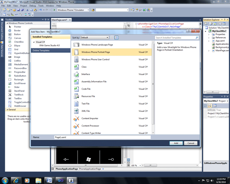Select the Ellipse control in Toolbox
Screen dimensions: 230x184
[17, 46]
